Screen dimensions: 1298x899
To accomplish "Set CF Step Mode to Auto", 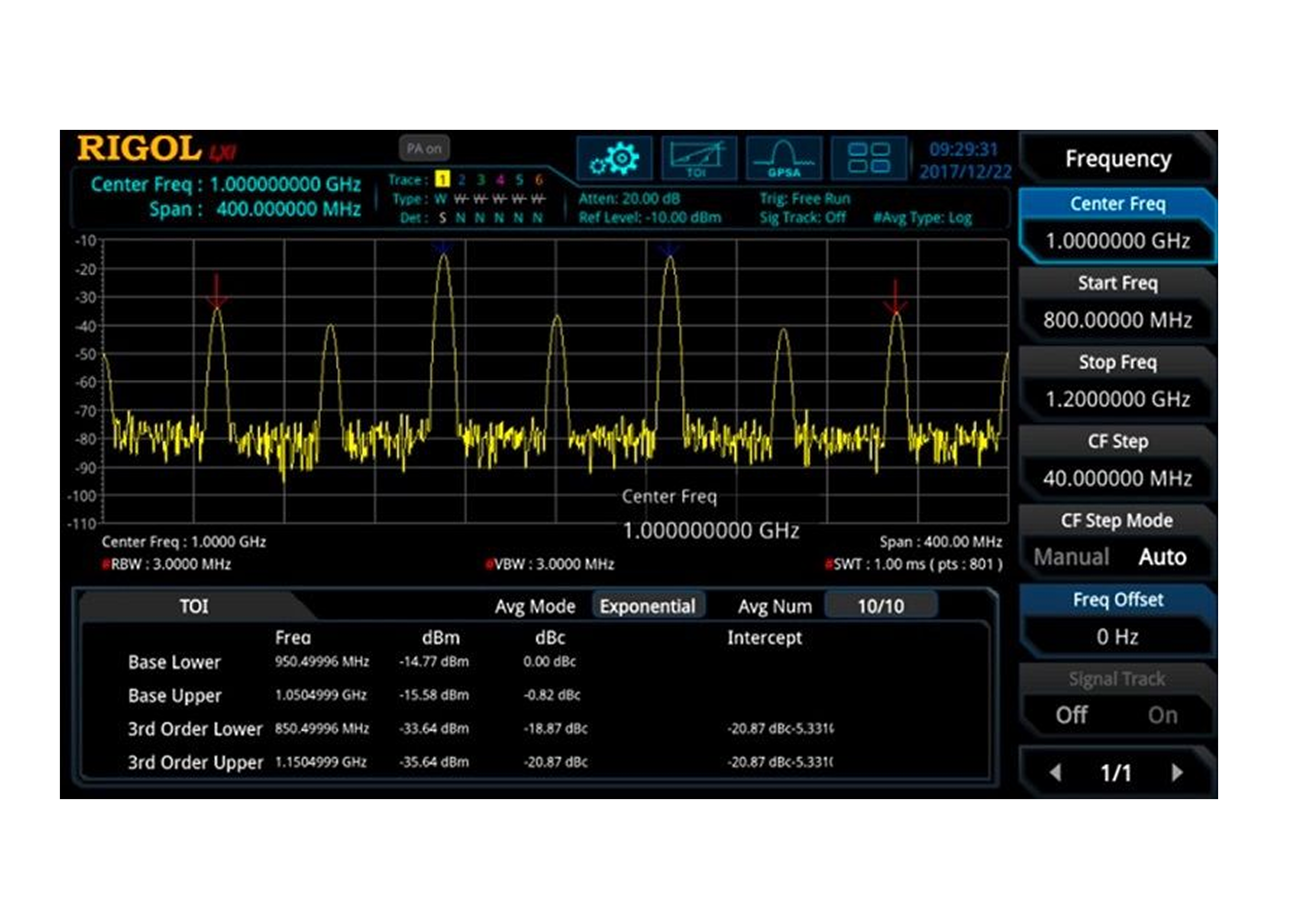I will pyautogui.click(x=1162, y=557).
